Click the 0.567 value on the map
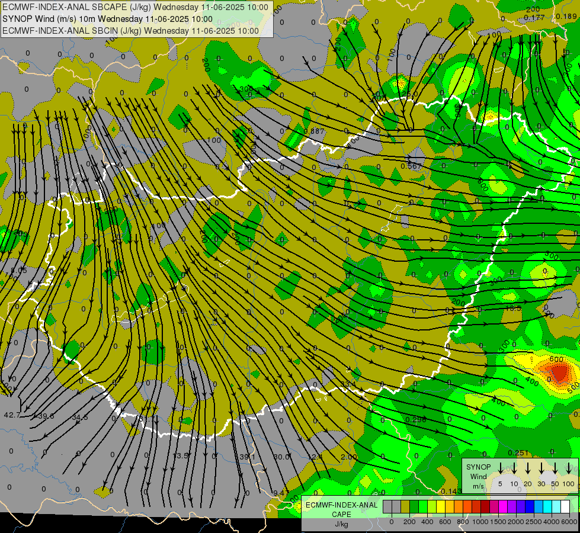 coord(411,166)
